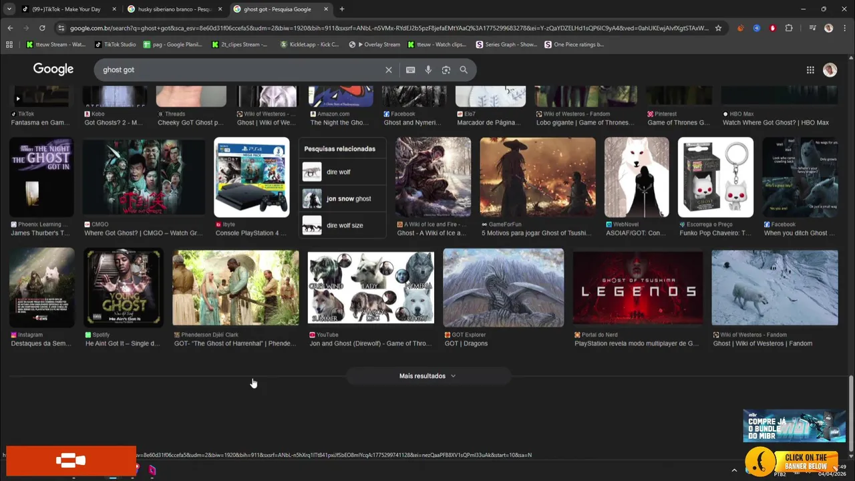Click the address bar URL
855x481 pixels.
[x=389, y=28]
